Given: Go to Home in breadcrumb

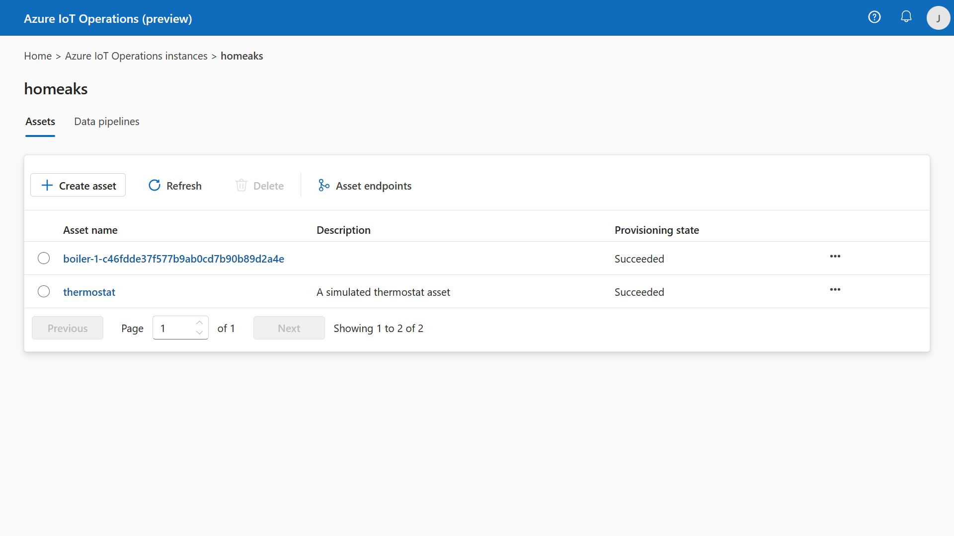Looking at the screenshot, I should [x=38, y=56].
